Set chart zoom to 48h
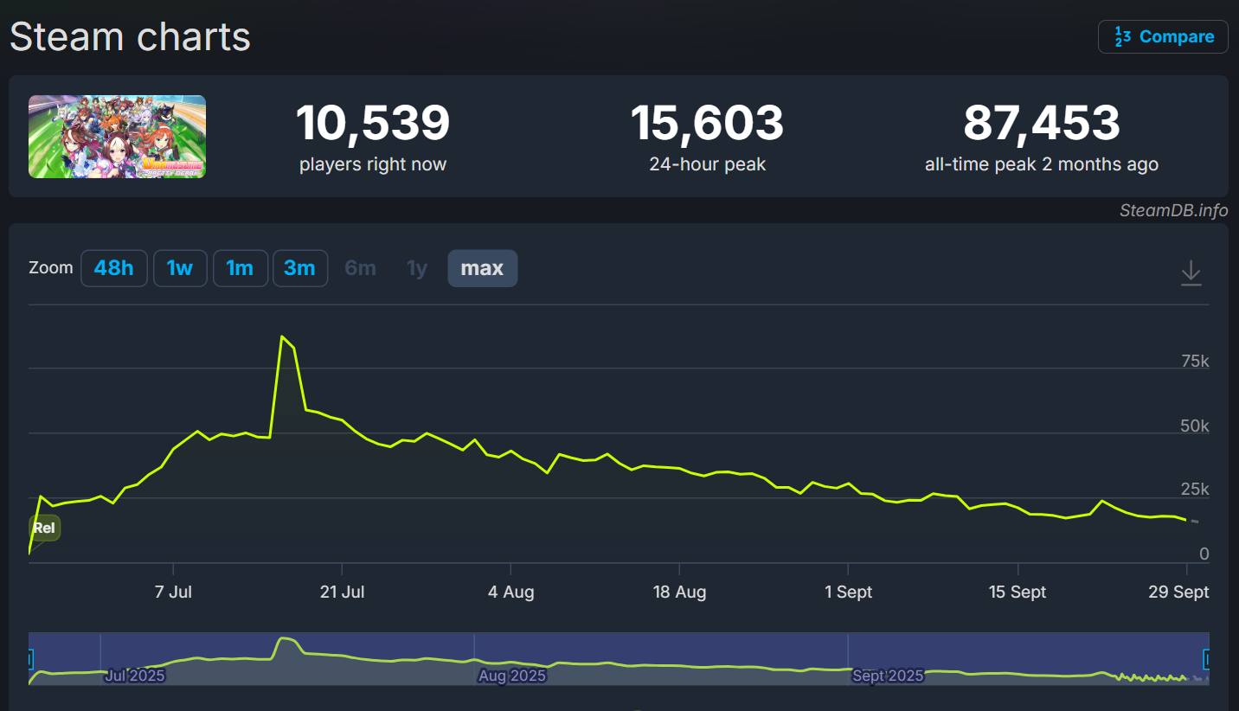This screenshot has height=711, width=1239. pos(114,268)
